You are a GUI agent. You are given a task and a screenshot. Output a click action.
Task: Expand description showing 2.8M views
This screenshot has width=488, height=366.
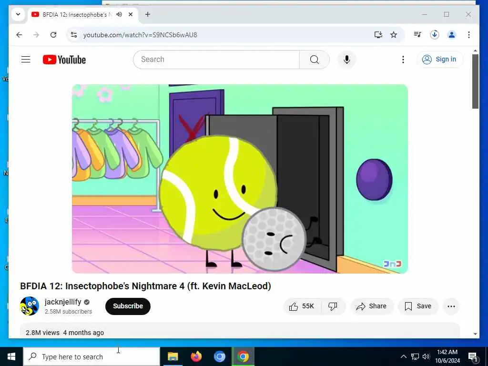240,331
